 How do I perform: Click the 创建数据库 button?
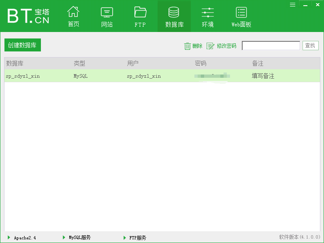(x=23, y=45)
